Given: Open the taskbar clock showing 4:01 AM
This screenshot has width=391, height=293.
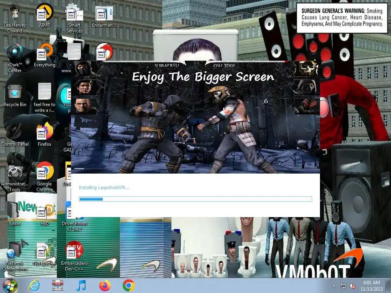Looking at the screenshot, I should pos(372,286).
